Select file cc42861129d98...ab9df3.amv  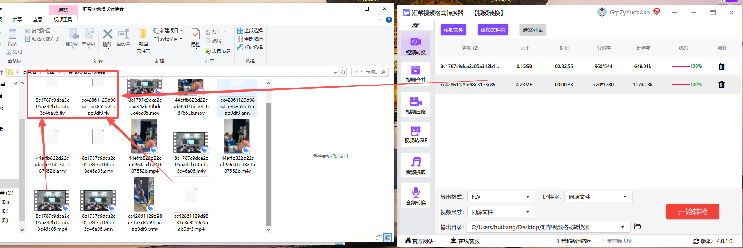(x=237, y=97)
